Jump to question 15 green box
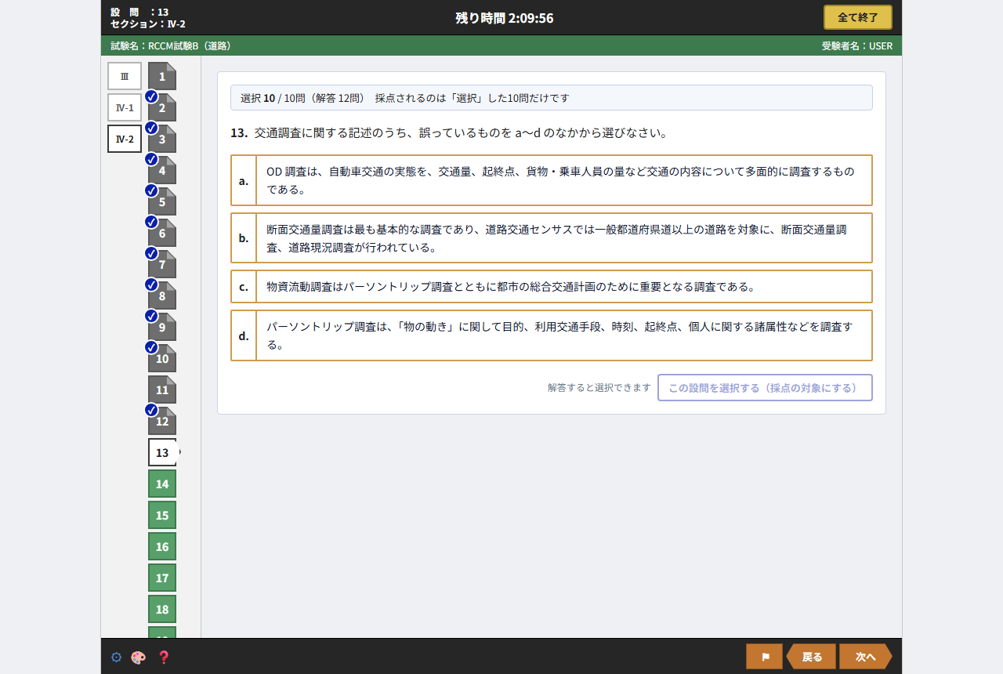Image resolution: width=1003 pixels, height=674 pixels. [x=162, y=515]
